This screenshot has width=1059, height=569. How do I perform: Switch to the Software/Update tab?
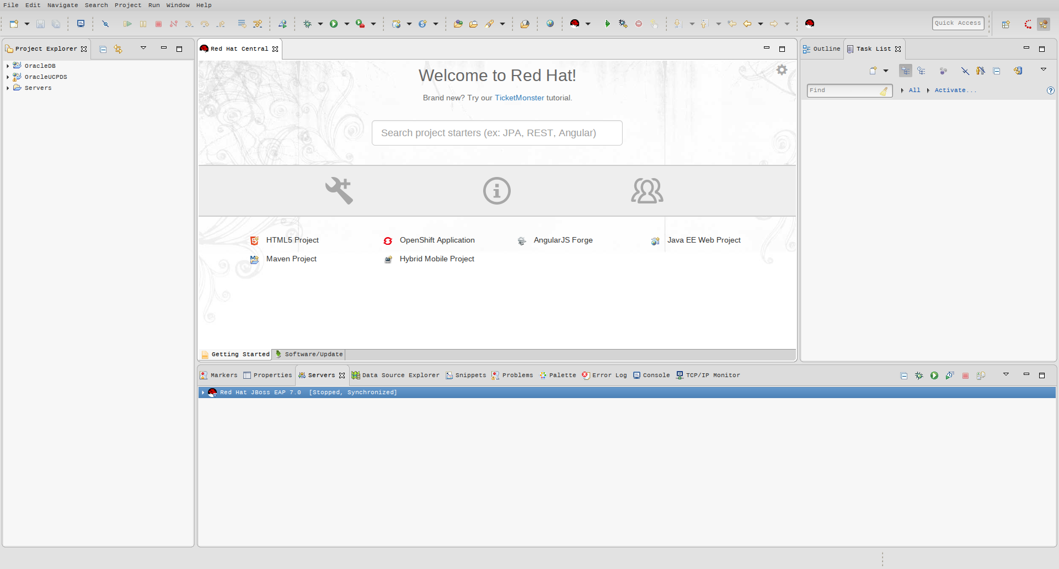309,355
